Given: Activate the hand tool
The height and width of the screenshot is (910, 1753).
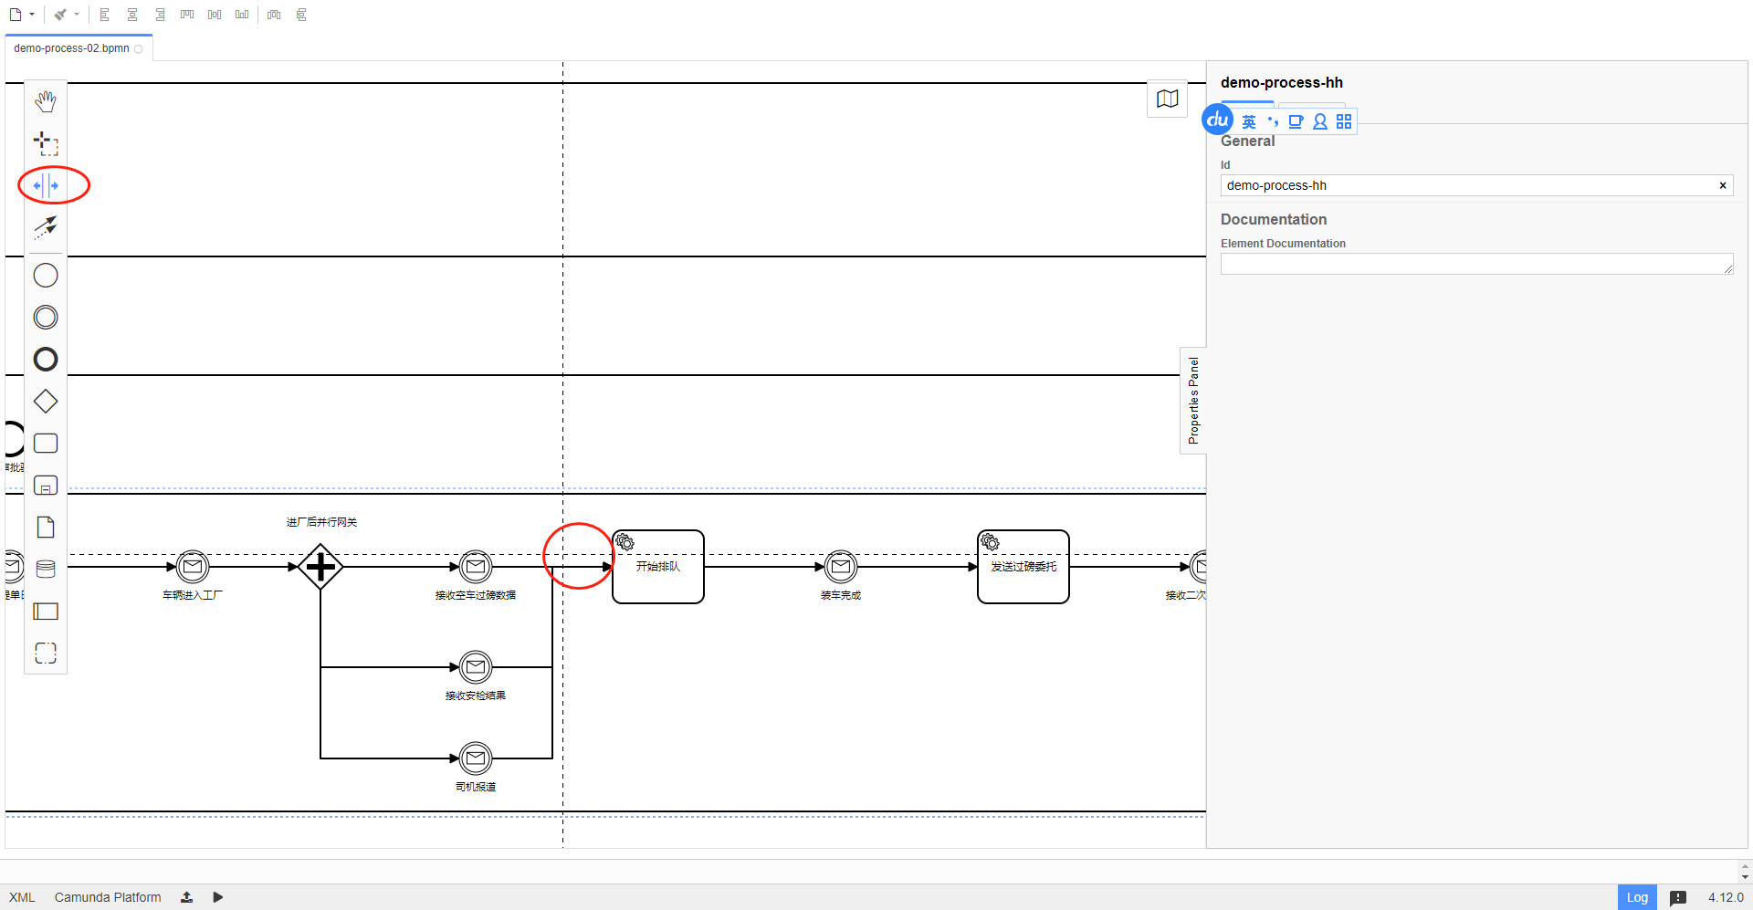Looking at the screenshot, I should 46,101.
